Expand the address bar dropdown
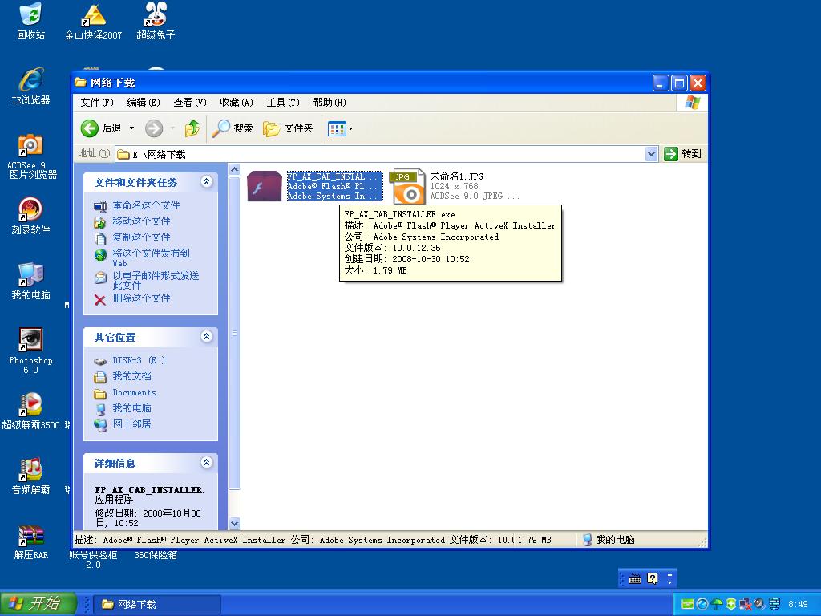This screenshot has width=821, height=616. pyautogui.click(x=651, y=154)
